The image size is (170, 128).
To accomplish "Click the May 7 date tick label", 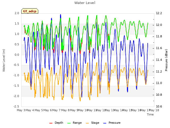I will [x=56, y=110].
